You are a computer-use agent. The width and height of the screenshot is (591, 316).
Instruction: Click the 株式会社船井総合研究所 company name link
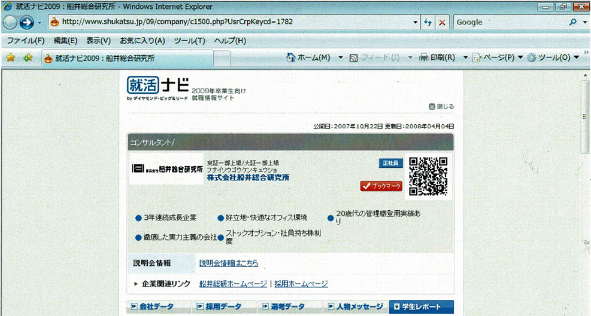pos(248,177)
